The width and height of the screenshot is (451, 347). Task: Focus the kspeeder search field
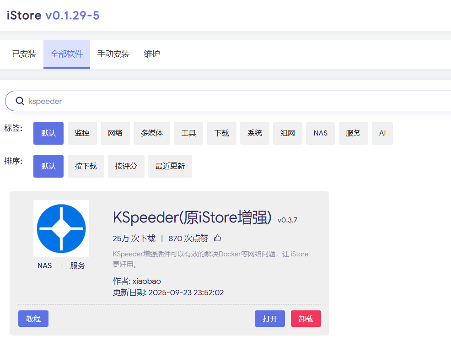tap(229, 101)
